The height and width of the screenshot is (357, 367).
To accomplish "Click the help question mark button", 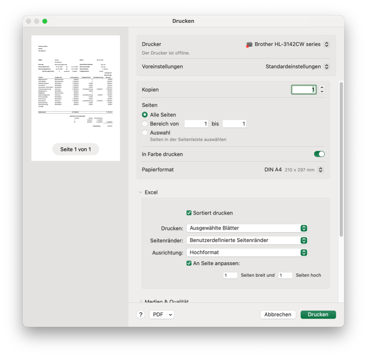I will (x=141, y=315).
